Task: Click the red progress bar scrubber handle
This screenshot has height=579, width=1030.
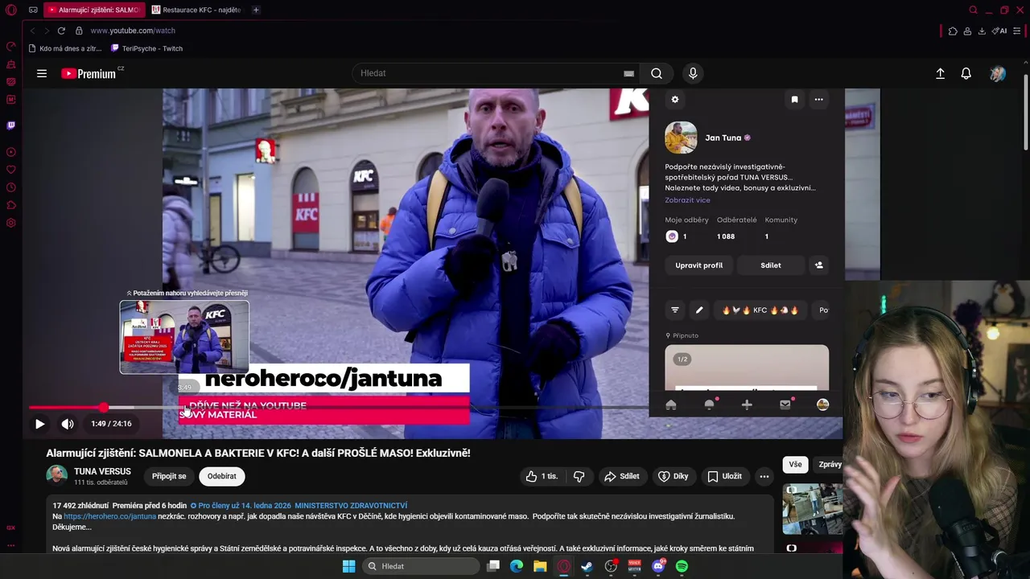Action: 104,408
